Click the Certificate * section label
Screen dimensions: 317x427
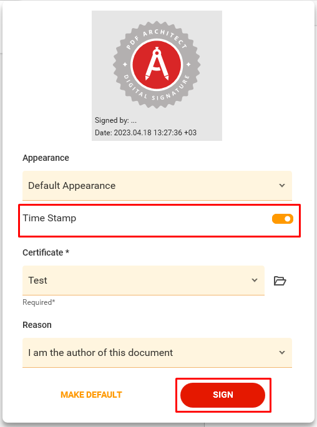tap(46, 252)
